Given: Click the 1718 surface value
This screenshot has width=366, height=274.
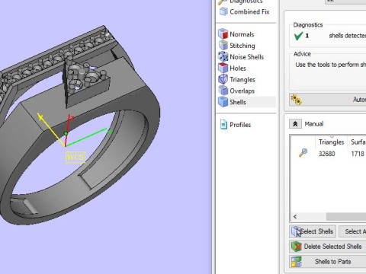Looking at the screenshot, I should 358,154.
